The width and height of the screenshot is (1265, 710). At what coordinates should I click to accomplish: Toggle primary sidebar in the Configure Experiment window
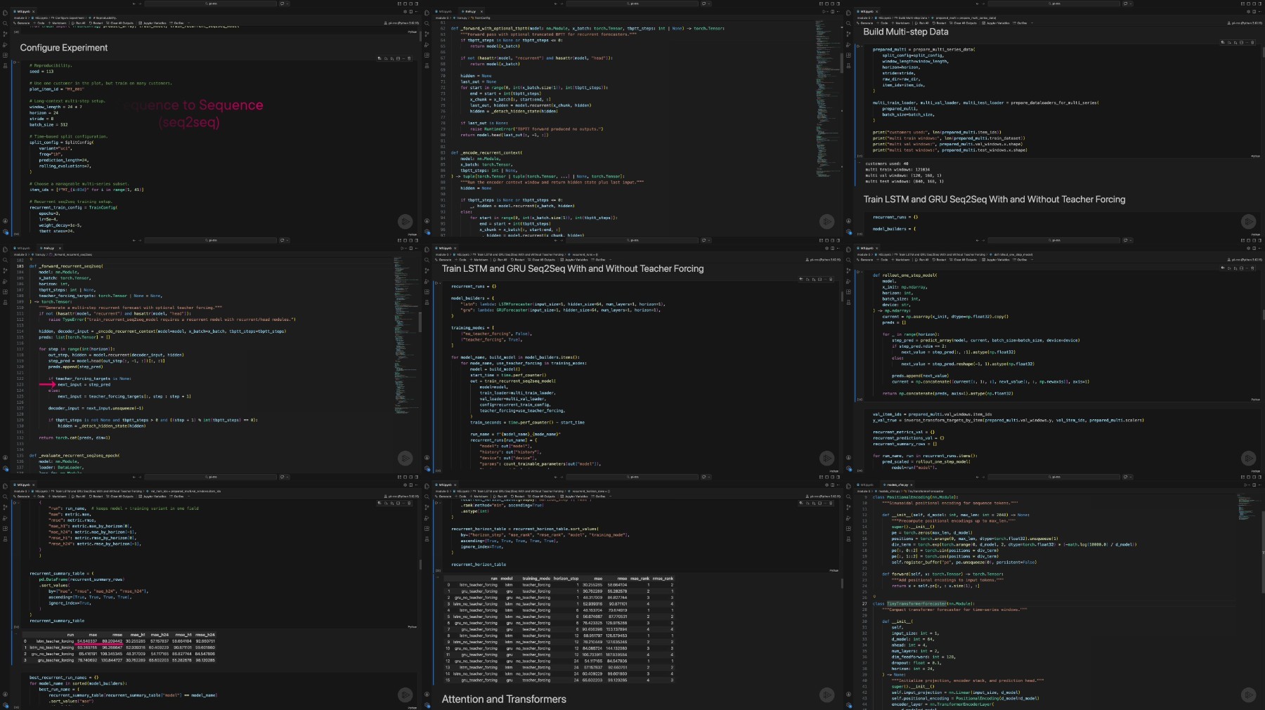tap(398, 4)
